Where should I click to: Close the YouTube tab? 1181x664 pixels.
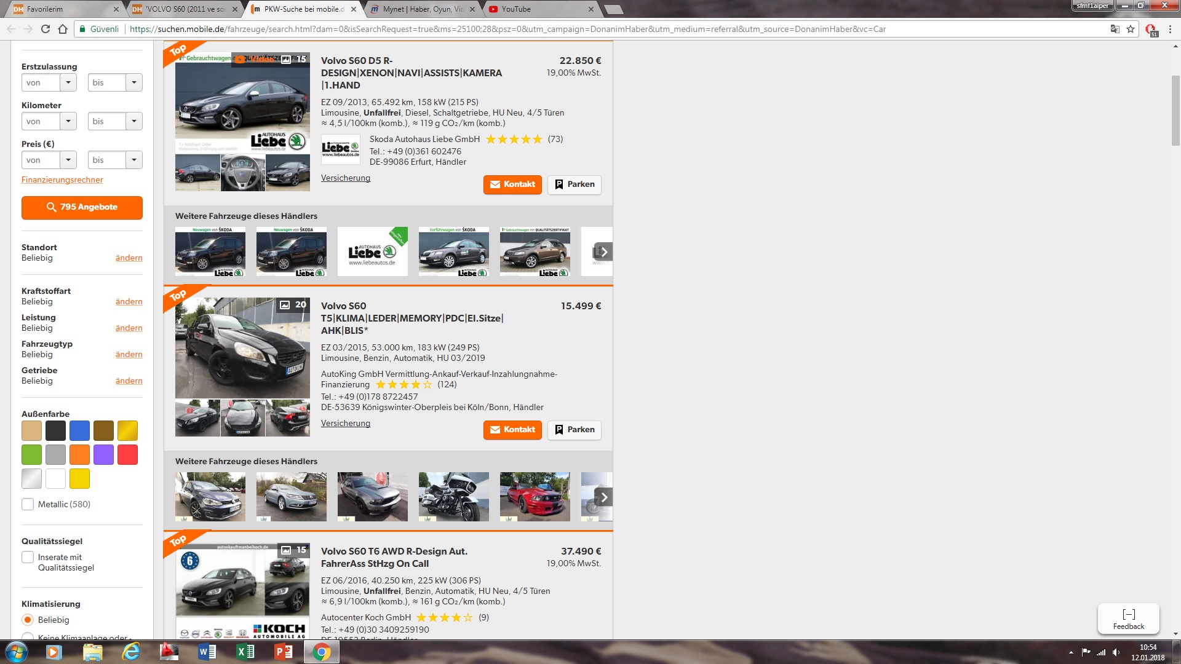tap(591, 9)
